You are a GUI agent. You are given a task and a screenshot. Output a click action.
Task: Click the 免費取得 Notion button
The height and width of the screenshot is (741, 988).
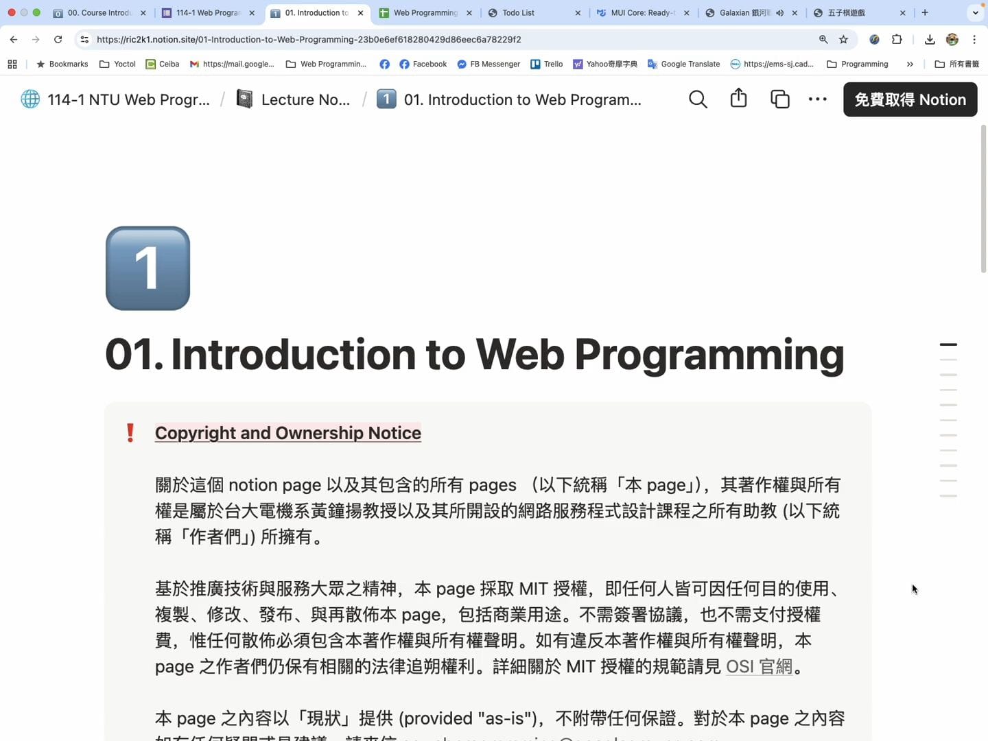(x=910, y=99)
